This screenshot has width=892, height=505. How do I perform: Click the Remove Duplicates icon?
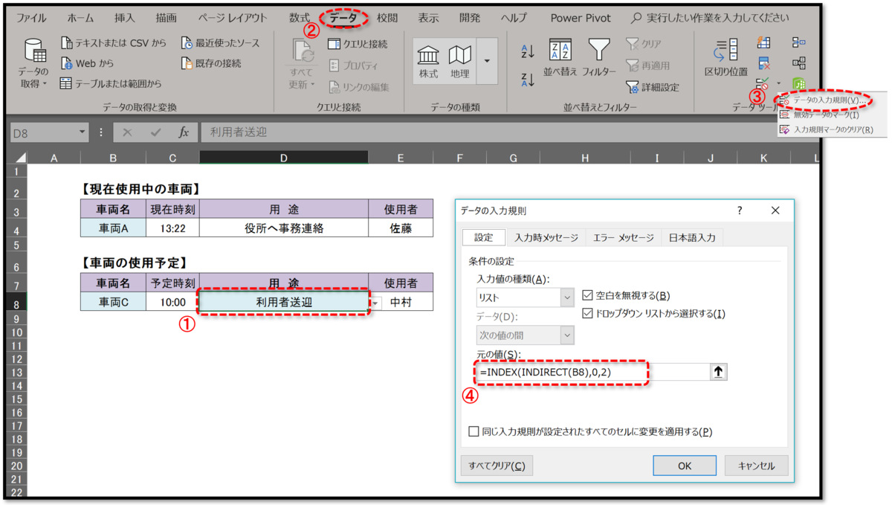point(763,63)
